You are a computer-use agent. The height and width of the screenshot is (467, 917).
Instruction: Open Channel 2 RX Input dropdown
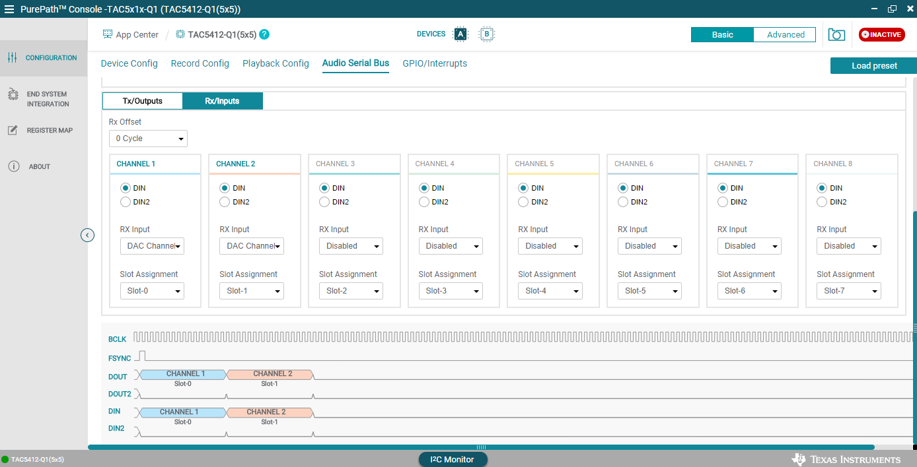pyautogui.click(x=251, y=246)
